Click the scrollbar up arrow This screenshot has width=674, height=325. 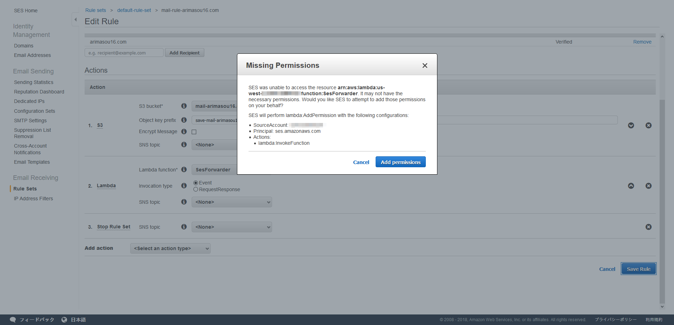click(662, 37)
